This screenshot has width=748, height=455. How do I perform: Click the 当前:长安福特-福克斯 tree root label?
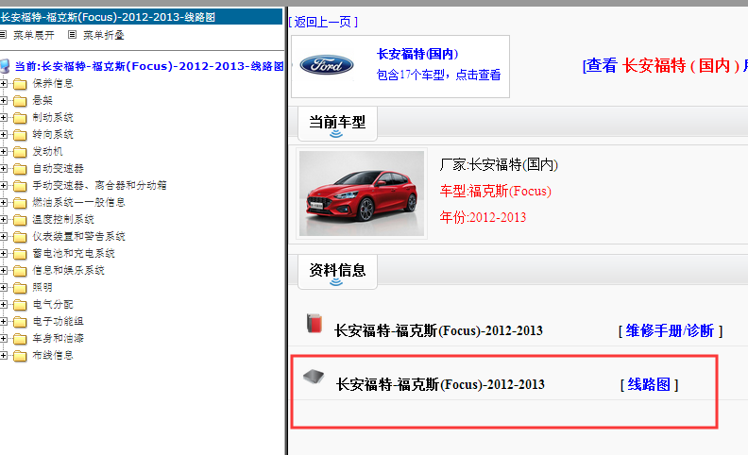149,66
